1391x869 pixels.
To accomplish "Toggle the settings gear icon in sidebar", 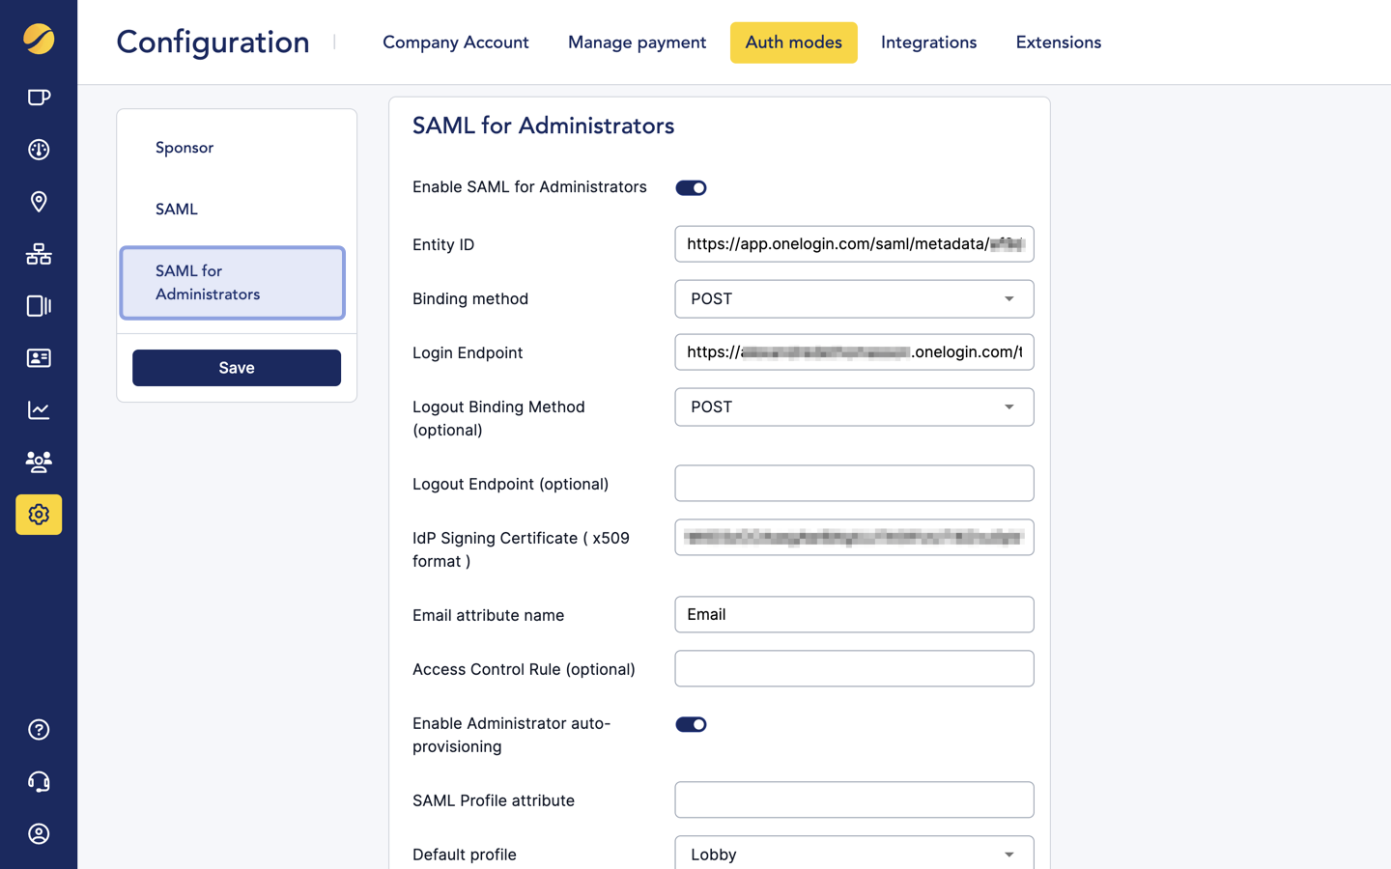I will tap(39, 514).
